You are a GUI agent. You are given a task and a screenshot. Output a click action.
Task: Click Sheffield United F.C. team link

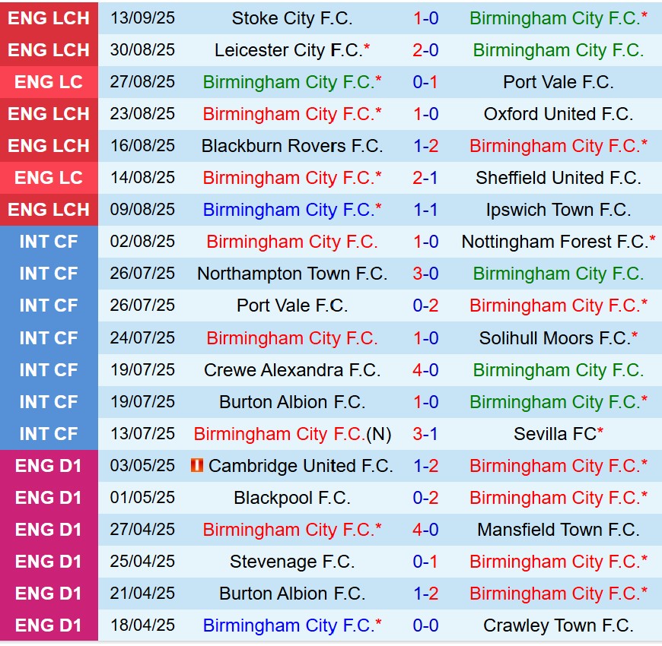click(x=558, y=178)
